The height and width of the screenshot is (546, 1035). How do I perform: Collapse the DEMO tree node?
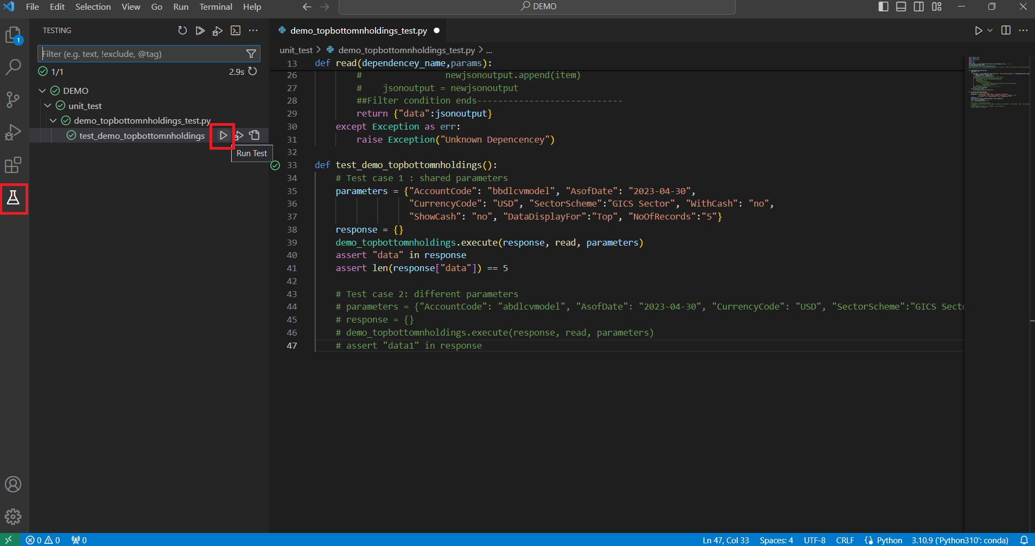pyautogui.click(x=42, y=91)
